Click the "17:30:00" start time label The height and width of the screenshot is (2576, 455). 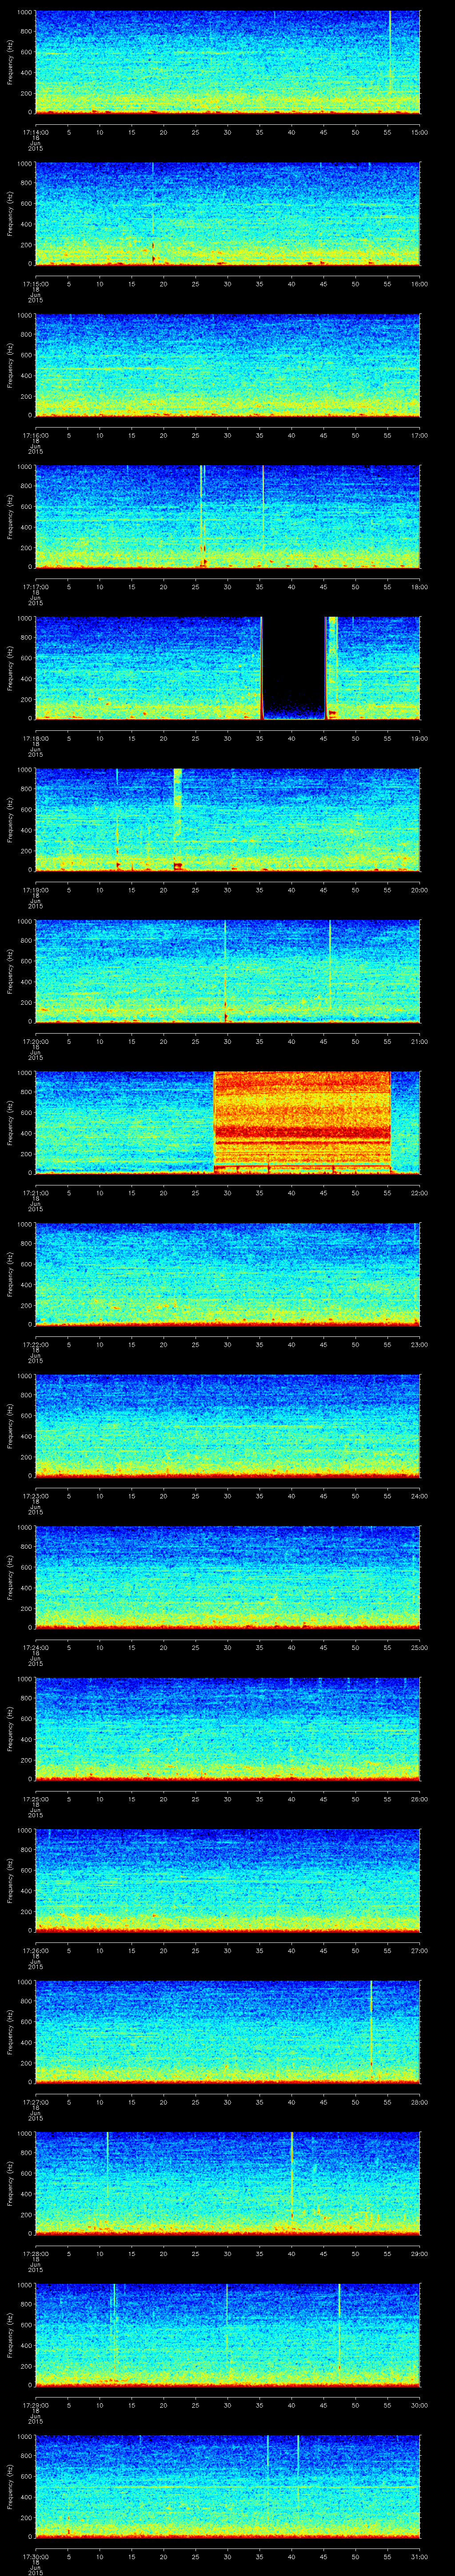(x=35, y=2557)
